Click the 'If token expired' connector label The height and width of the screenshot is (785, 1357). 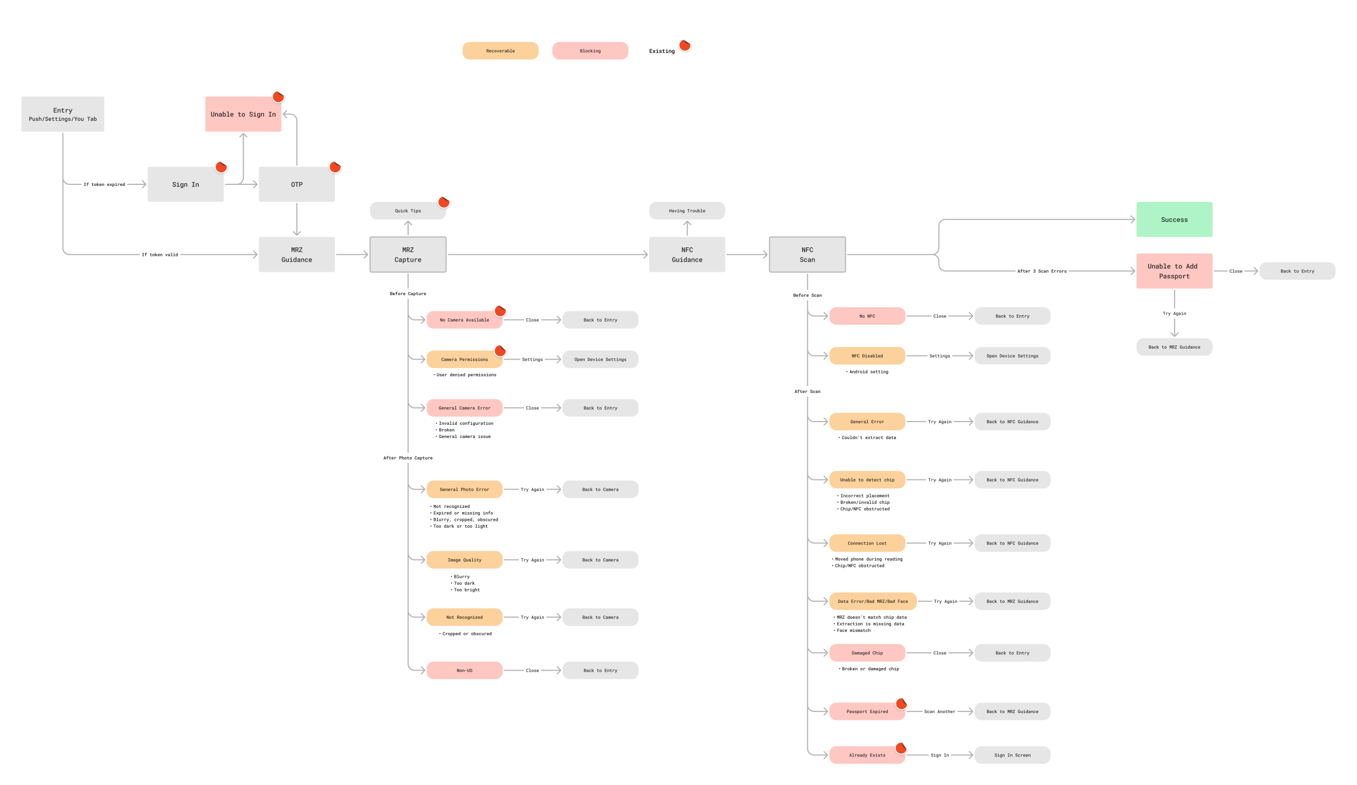pyautogui.click(x=104, y=184)
